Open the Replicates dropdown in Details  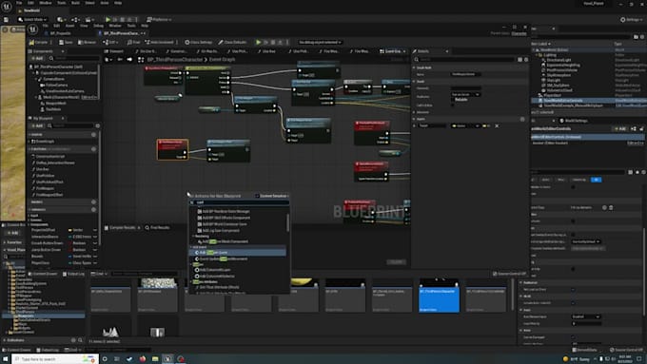[x=465, y=94]
